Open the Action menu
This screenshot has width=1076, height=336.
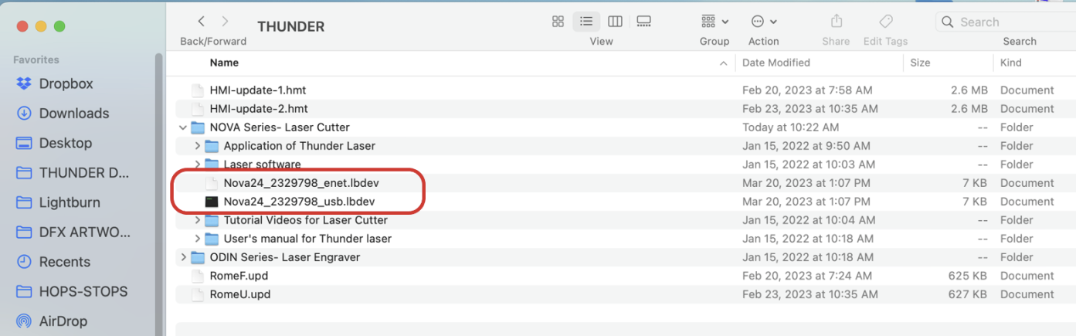click(x=763, y=22)
